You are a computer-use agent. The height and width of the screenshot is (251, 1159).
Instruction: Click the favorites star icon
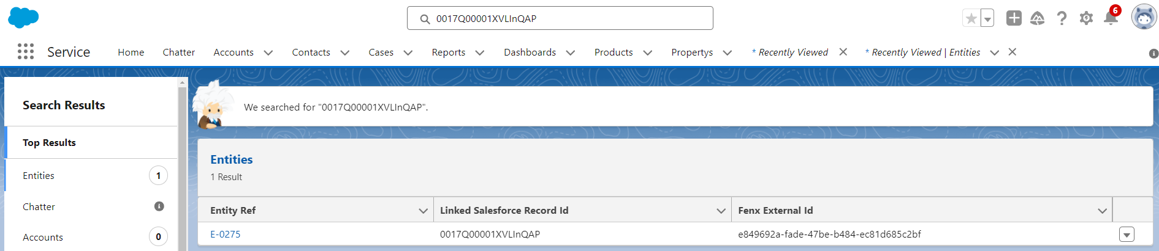(971, 18)
